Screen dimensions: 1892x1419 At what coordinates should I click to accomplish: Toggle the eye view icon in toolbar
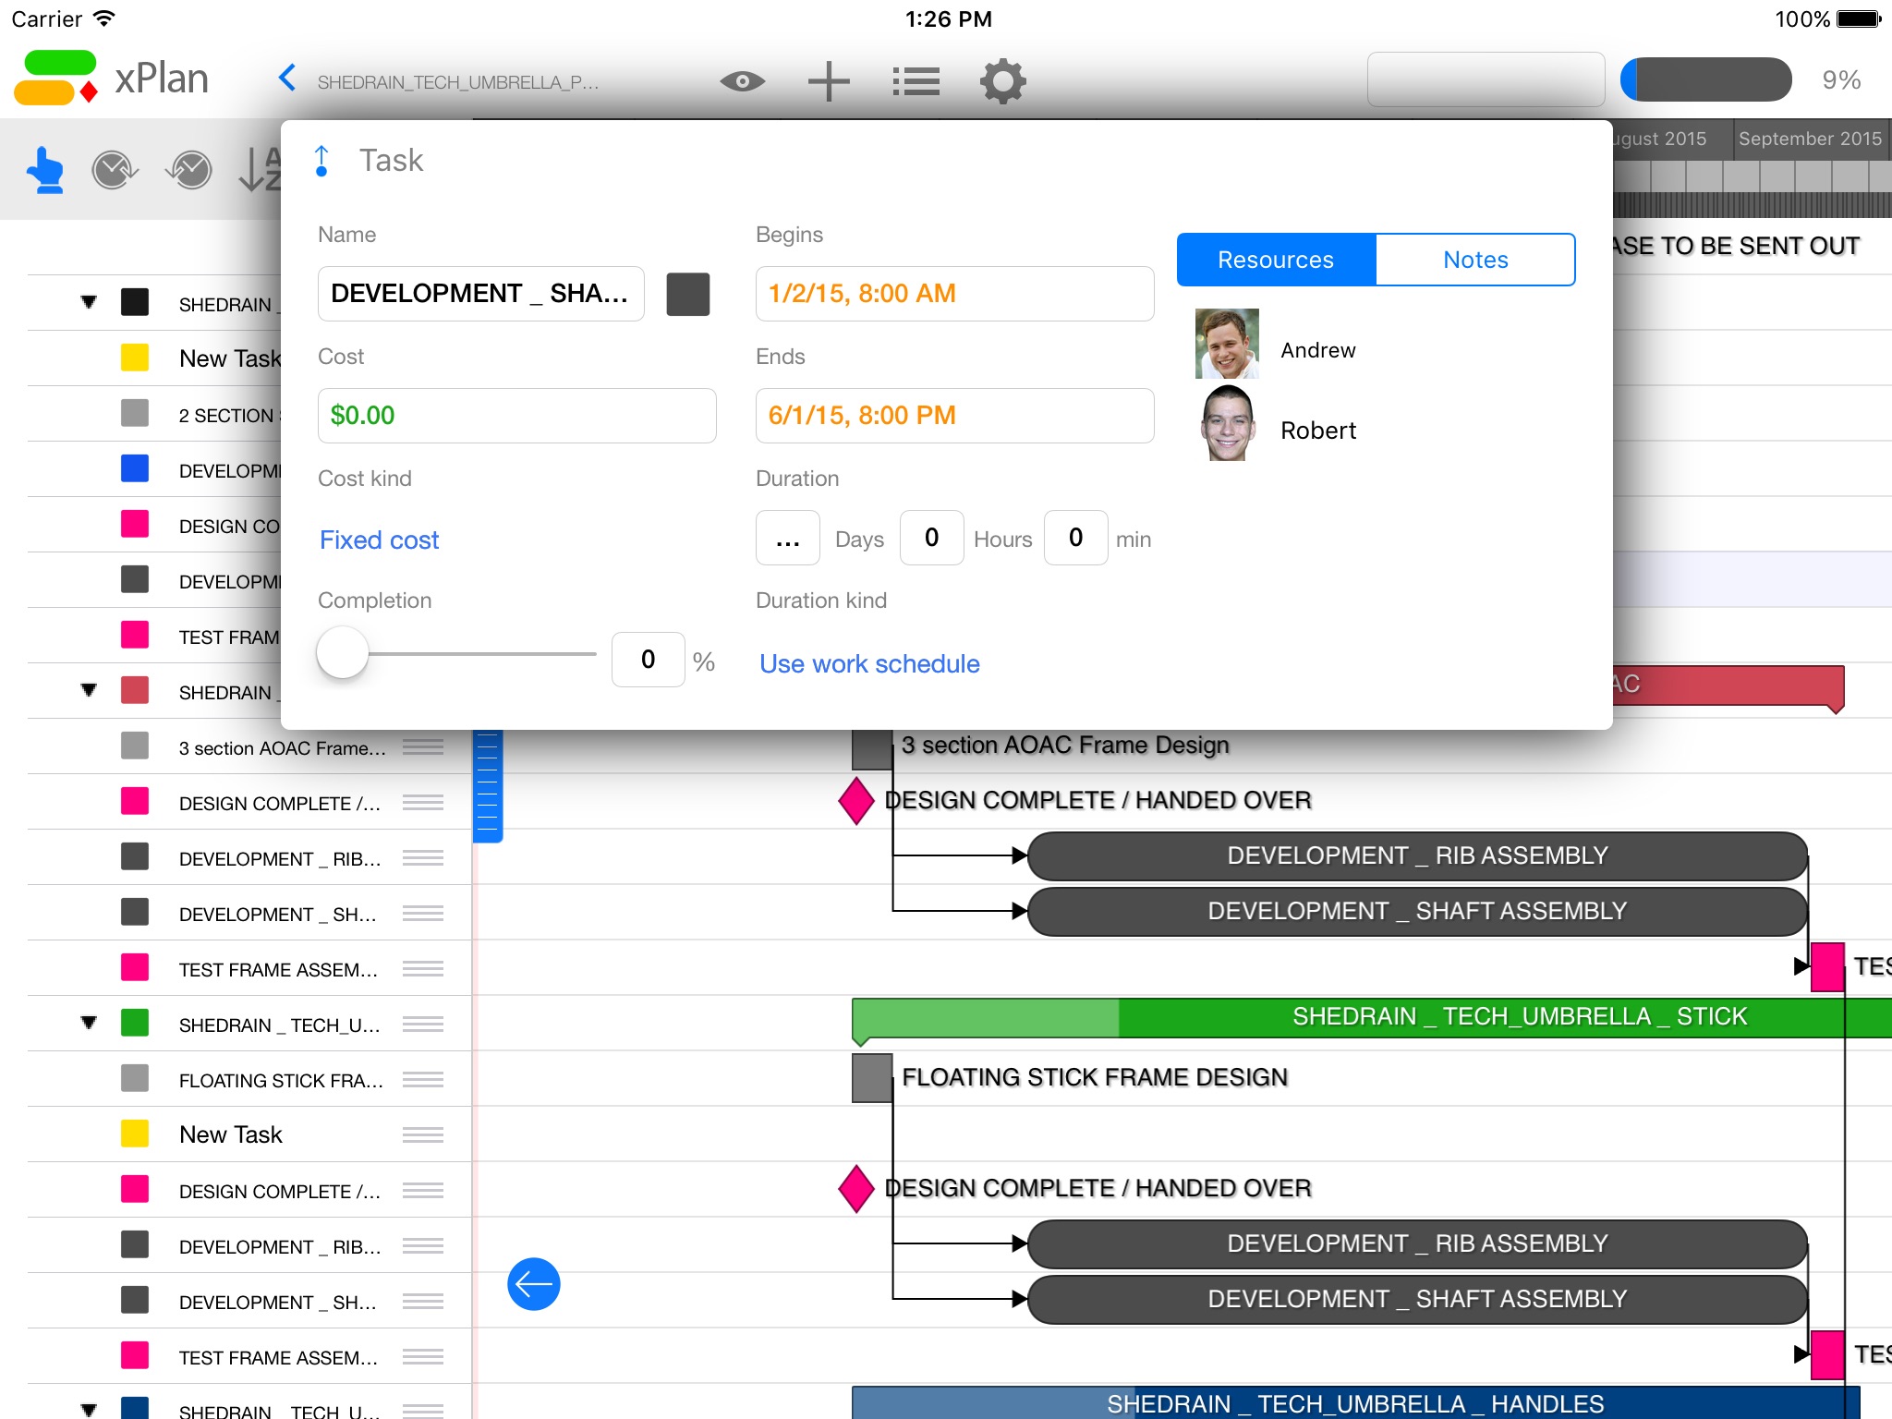click(x=743, y=81)
